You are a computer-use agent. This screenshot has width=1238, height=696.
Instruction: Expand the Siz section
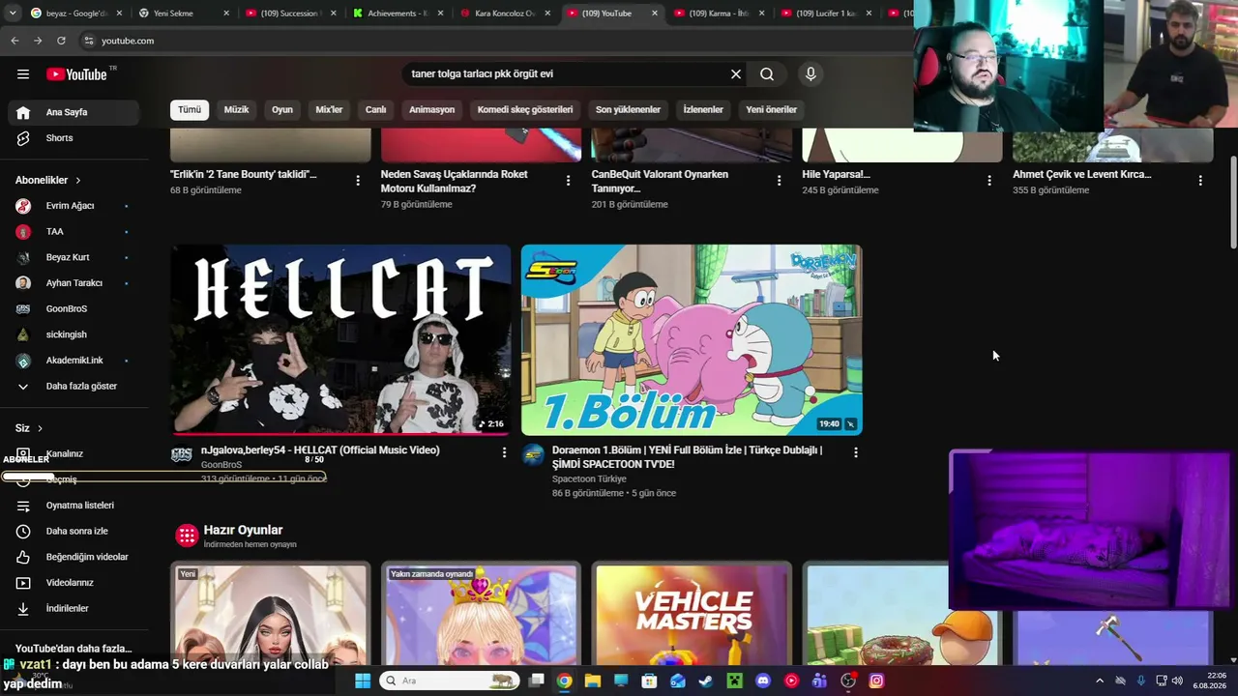(29, 428)
